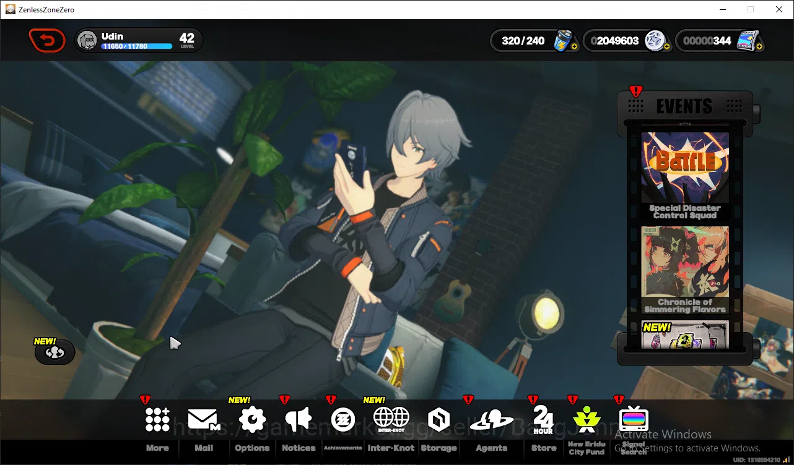Click the experience bar 11650/11780

pyautogui.click(x=137, y=46)
